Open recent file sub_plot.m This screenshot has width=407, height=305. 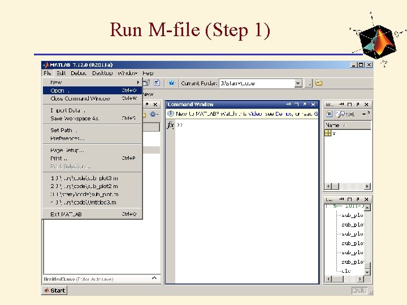point(92,194)
